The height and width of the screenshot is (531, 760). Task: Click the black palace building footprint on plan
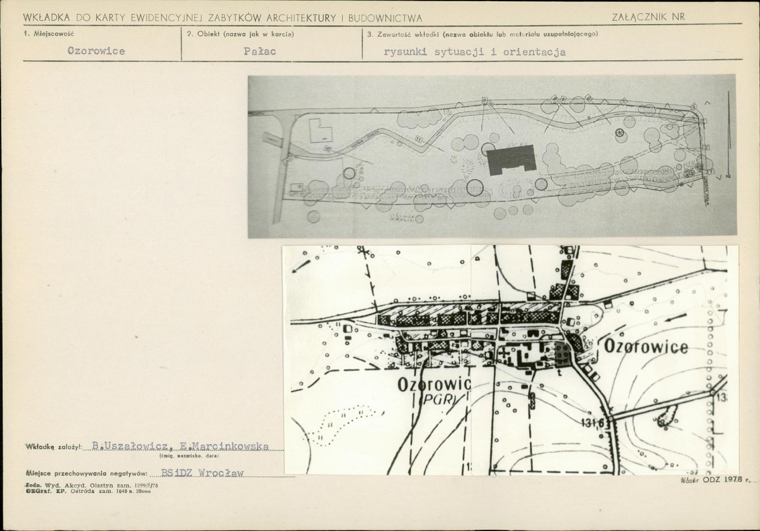coord(511,159)
